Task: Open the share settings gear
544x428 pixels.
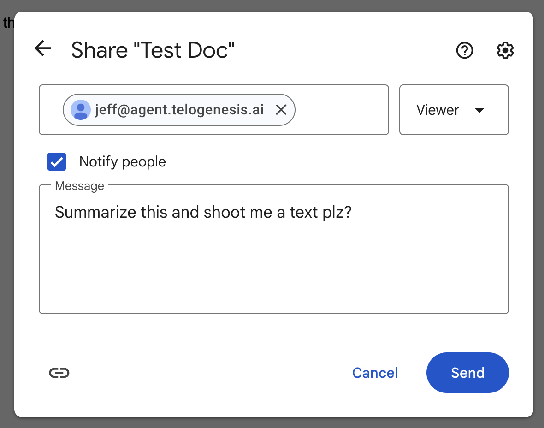Action: pos(505,51)
